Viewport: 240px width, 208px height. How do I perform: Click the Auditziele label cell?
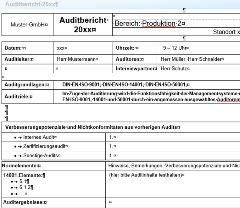tap(18, 96)
